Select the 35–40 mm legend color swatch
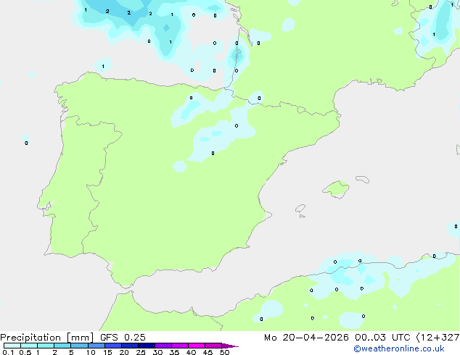The width and height of the screenshot is (460, 355). (x=180, y=346)
